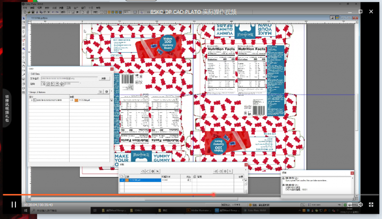Image resolution: width=382 pixels, height=219 pixels.
Task: Open the Windows Start menu
Action: coord(26,210)
